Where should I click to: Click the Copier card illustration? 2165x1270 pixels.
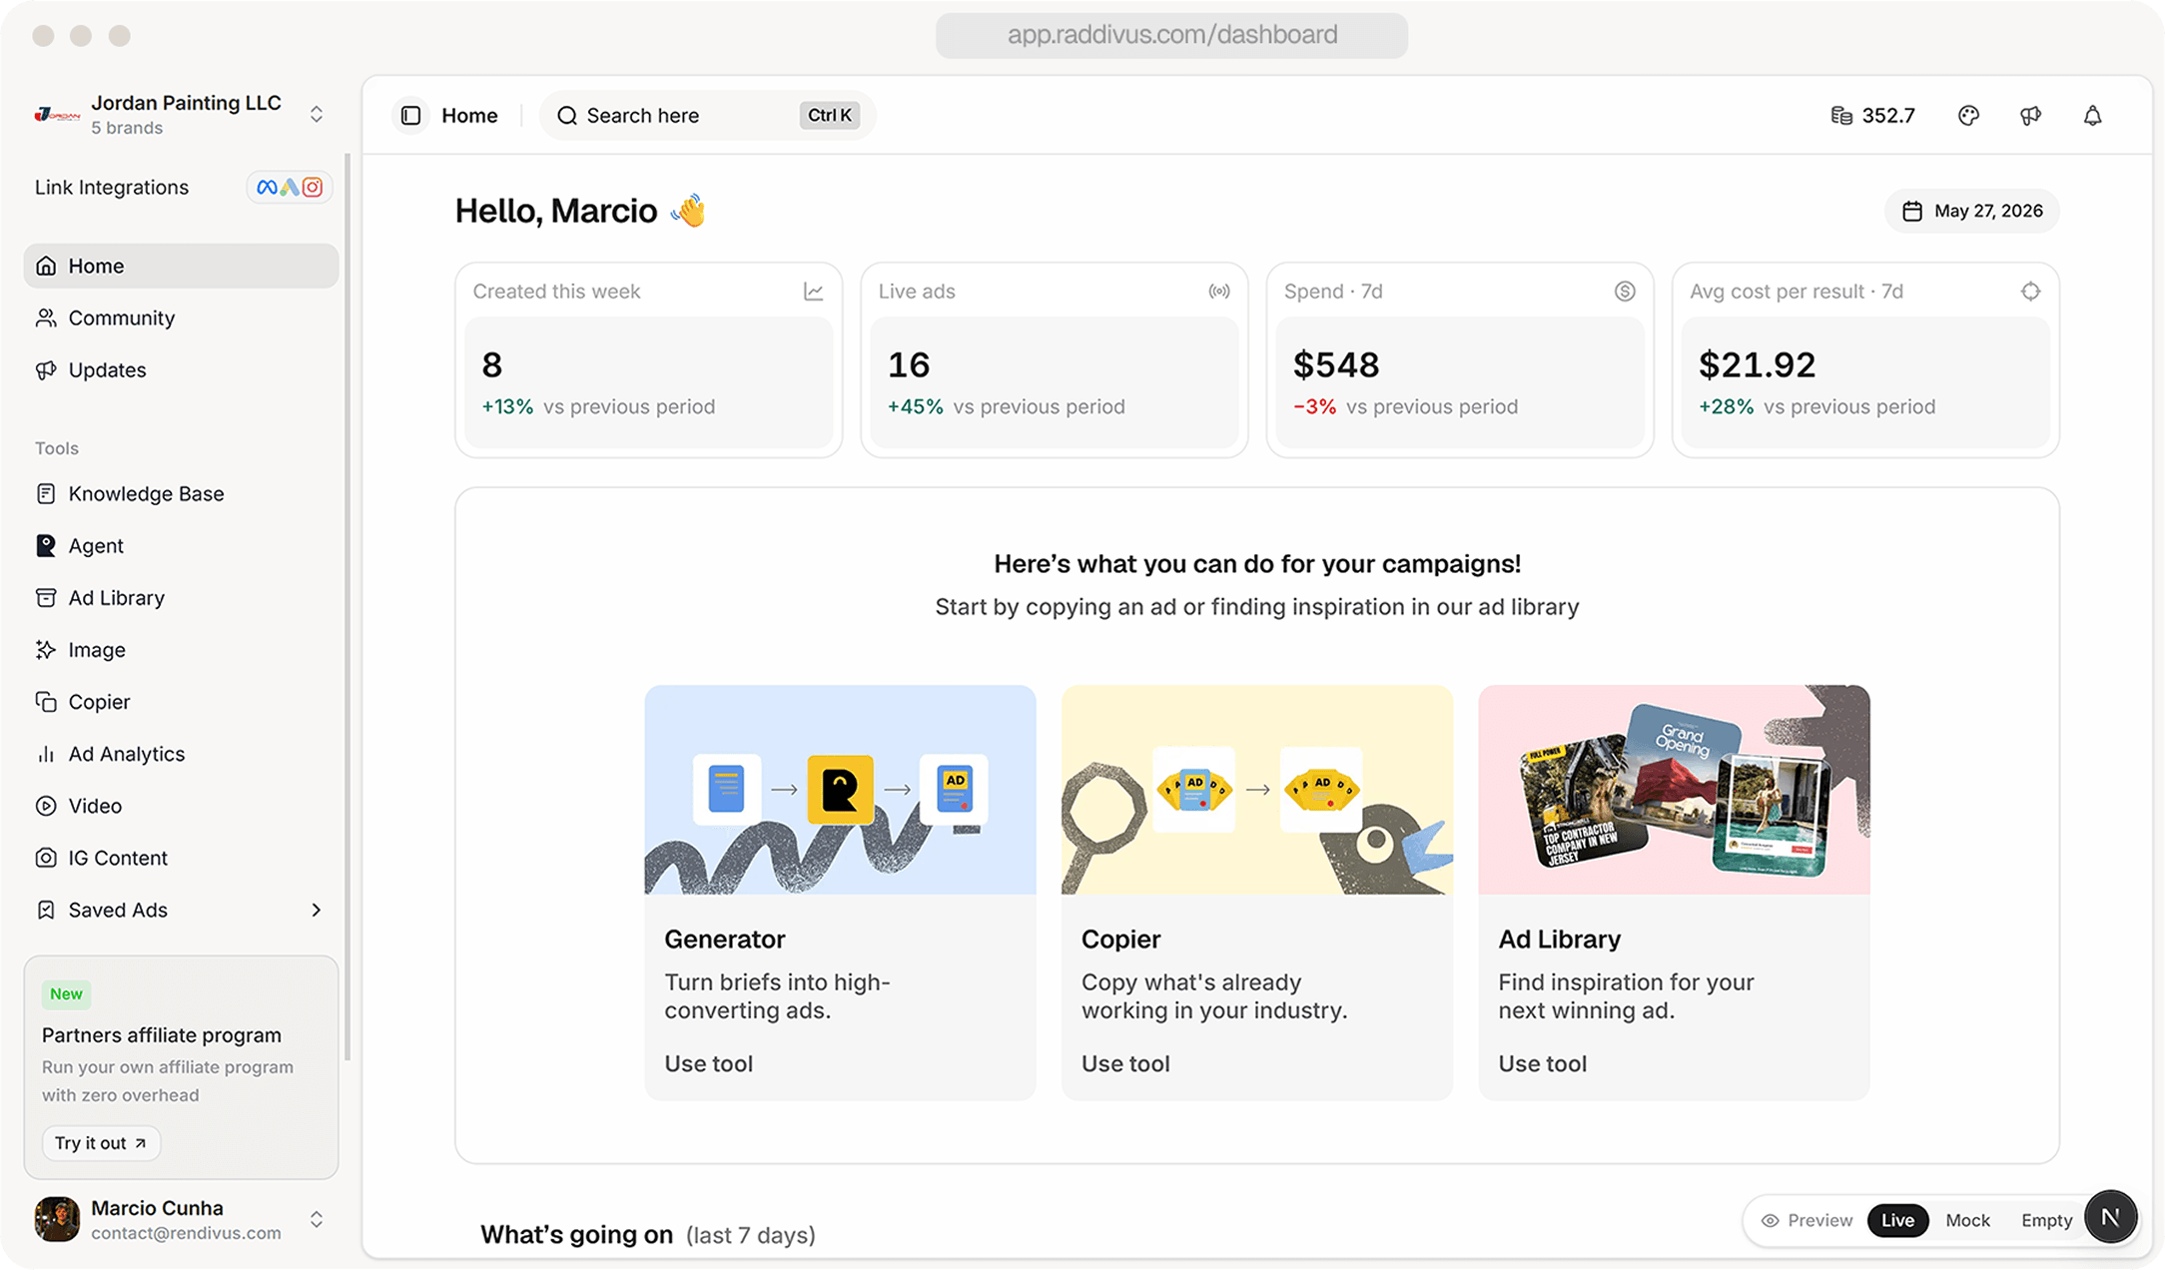tap(1257, 790)
